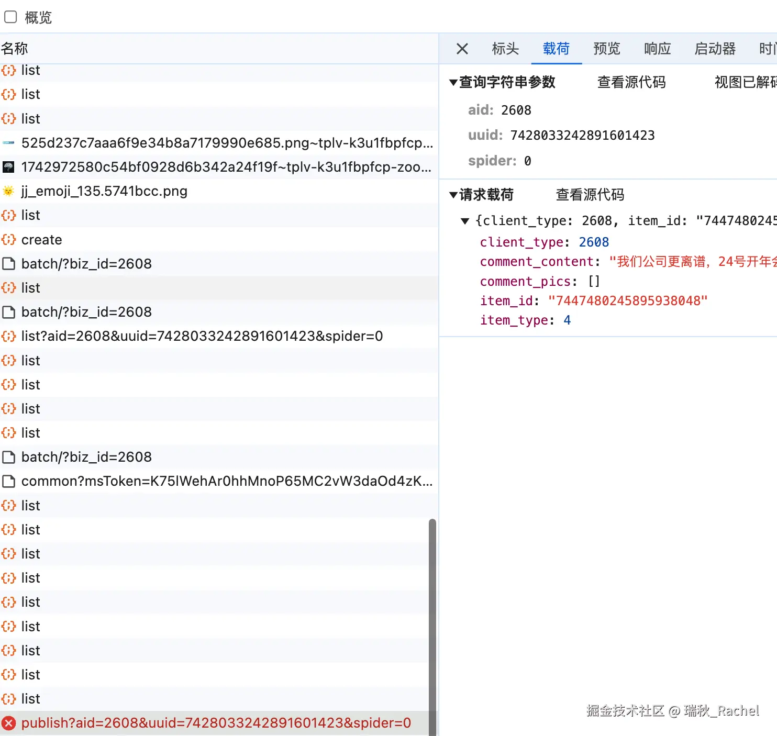Collapse the 请求载荷 section
The width and height of the screenshot is (777, 736).
click(453, 195)
